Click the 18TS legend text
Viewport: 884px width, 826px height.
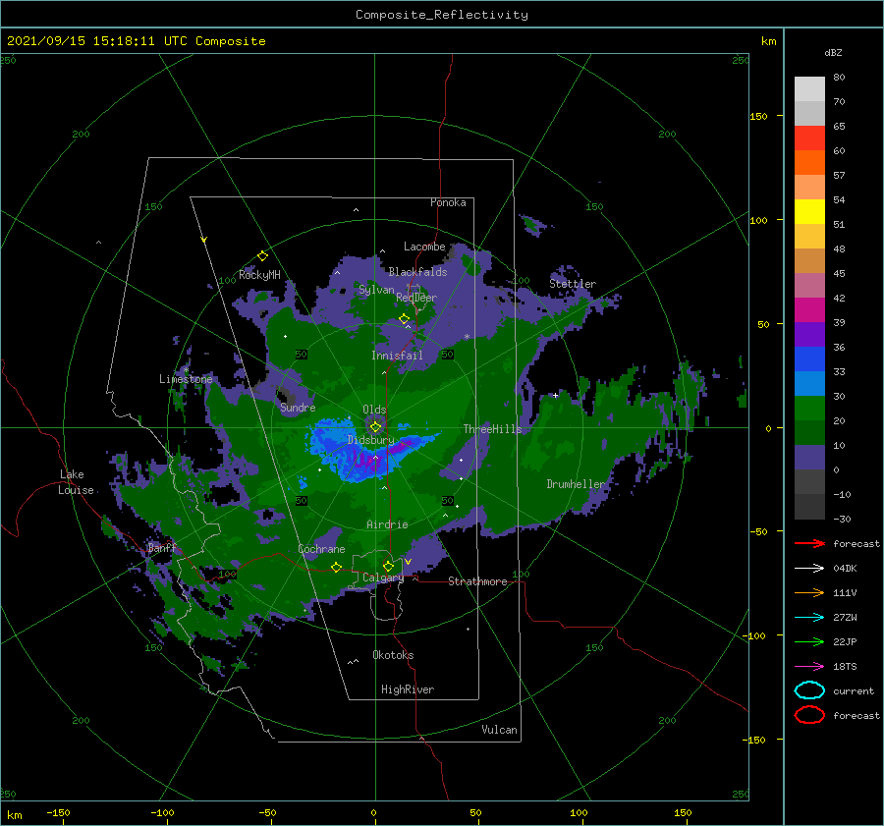coord(845,667)
